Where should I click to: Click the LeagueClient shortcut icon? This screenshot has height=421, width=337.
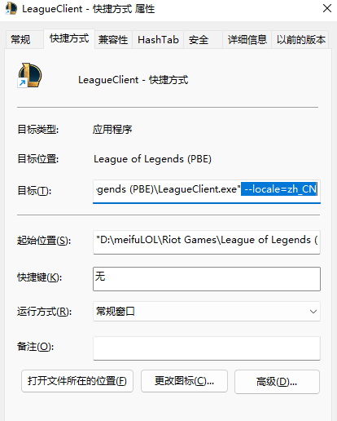coord(29,75)
